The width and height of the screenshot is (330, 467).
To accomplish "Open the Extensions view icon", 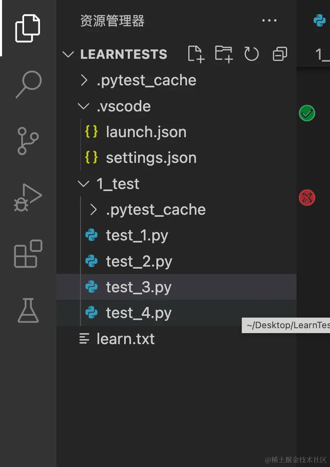I will pos(28,254).
